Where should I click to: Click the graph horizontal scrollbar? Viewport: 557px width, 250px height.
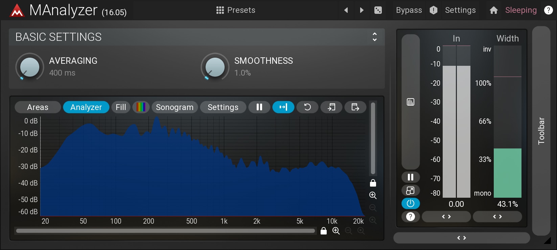pyautogui.click(x=166, y=231)
